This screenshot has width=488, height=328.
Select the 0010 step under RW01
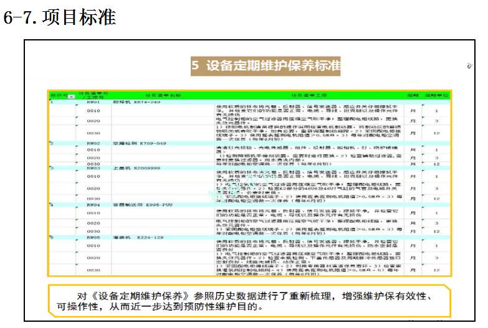pyautogui.click(x=93, y=110)
